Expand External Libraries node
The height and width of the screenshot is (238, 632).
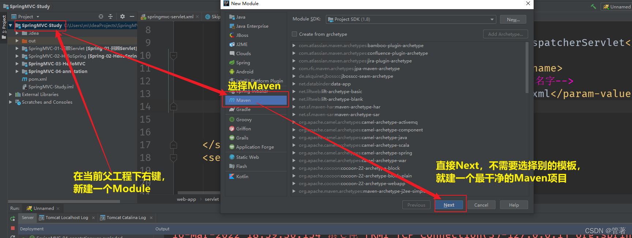pos(11,95)
